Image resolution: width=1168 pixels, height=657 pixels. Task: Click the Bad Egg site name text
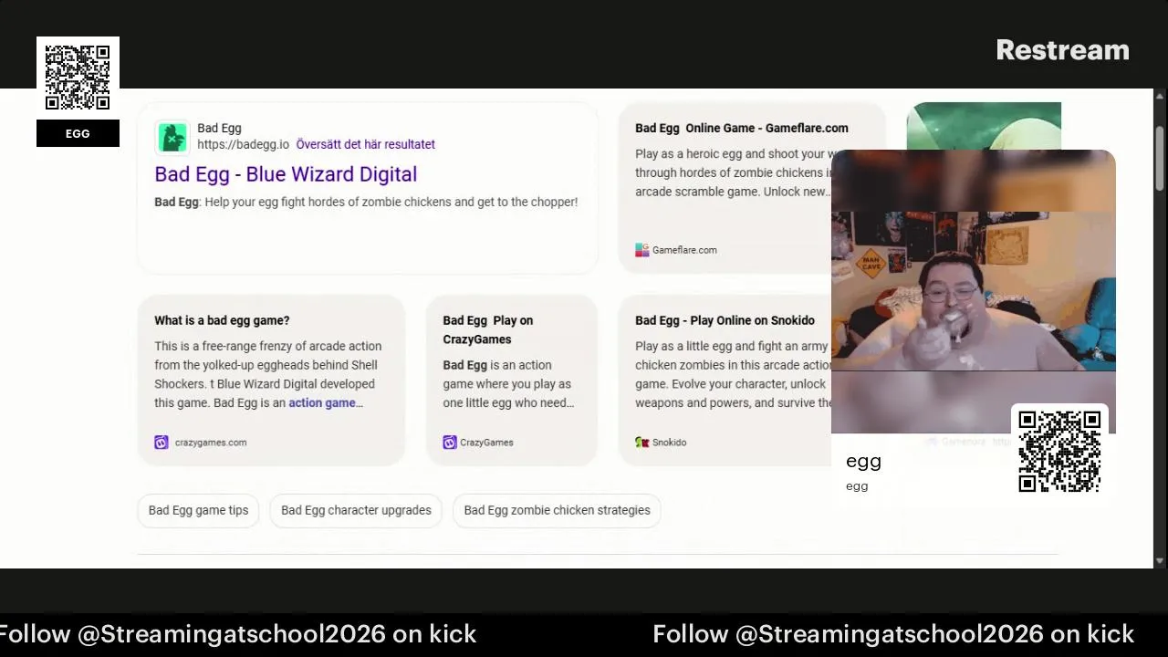point(219,129)
